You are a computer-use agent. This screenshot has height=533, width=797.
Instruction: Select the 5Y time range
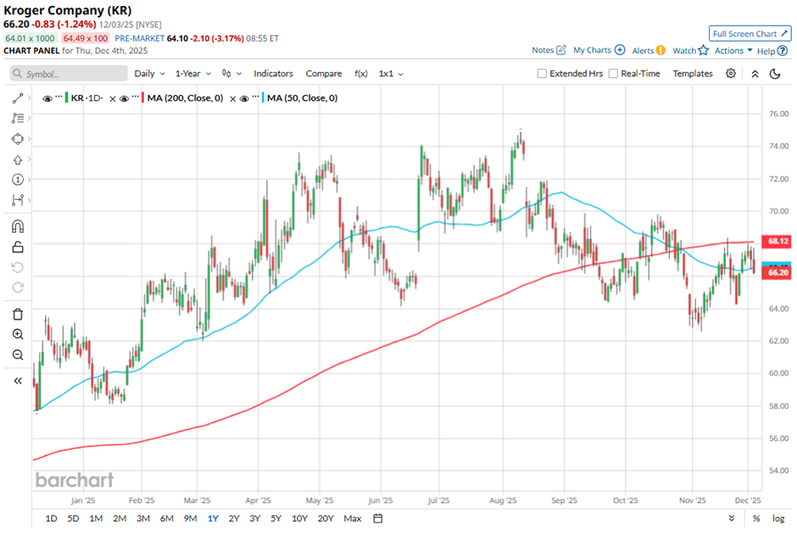[x=276, y=519]
